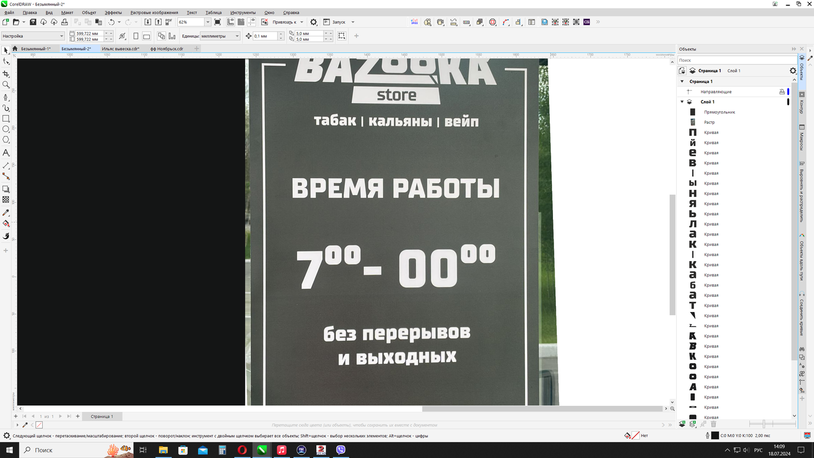Expand toolbar overflow chevron
The height and width of the screenshot is (458, 814).
tap(598, 22)
